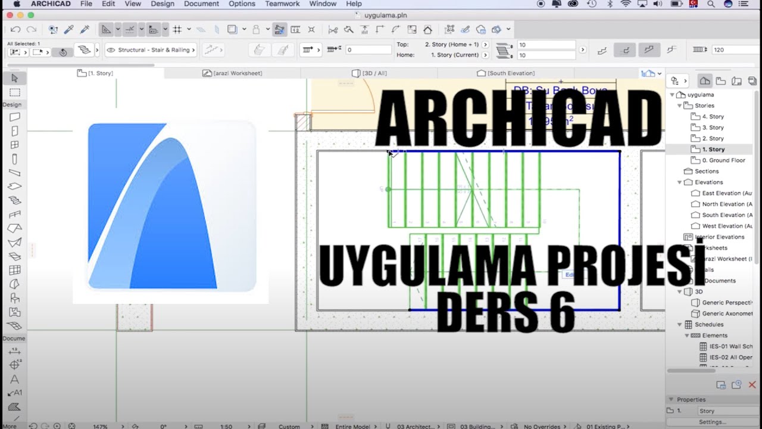Image resolution: width=762 pixels, height=429 pixels.
Task: Collapse the Schedules folder in navigator
Action: pyautogui.click(x=680, y=325)
